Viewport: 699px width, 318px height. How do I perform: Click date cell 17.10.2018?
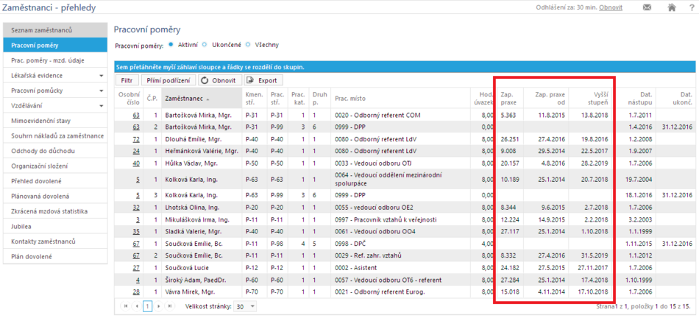pos(595,291)
